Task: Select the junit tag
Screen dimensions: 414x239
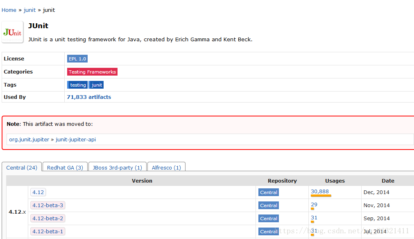Action: 96,85
